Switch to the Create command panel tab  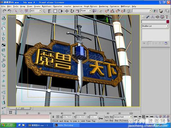point(143,17)
